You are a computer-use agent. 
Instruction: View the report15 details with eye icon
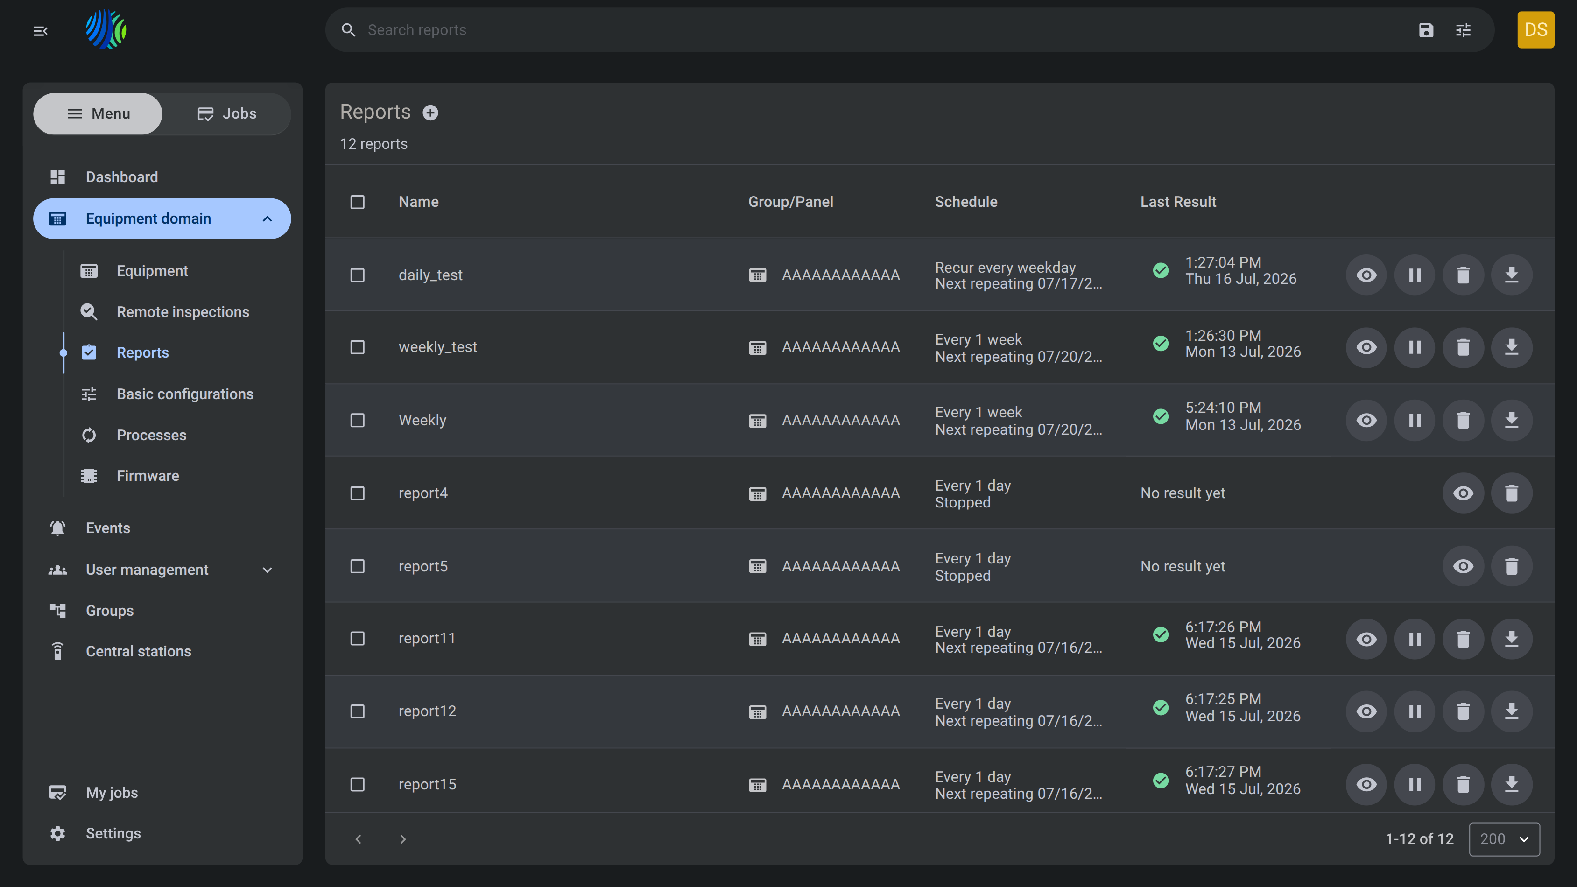[1366, 784]
